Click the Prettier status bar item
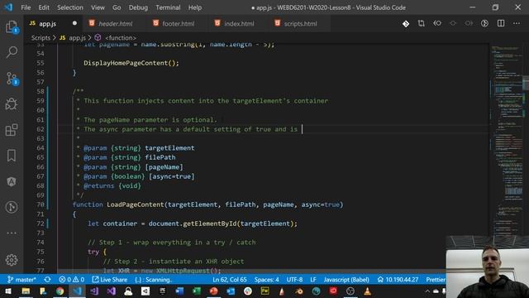Screen dimensions: 529x298 (x=436, y=280)
